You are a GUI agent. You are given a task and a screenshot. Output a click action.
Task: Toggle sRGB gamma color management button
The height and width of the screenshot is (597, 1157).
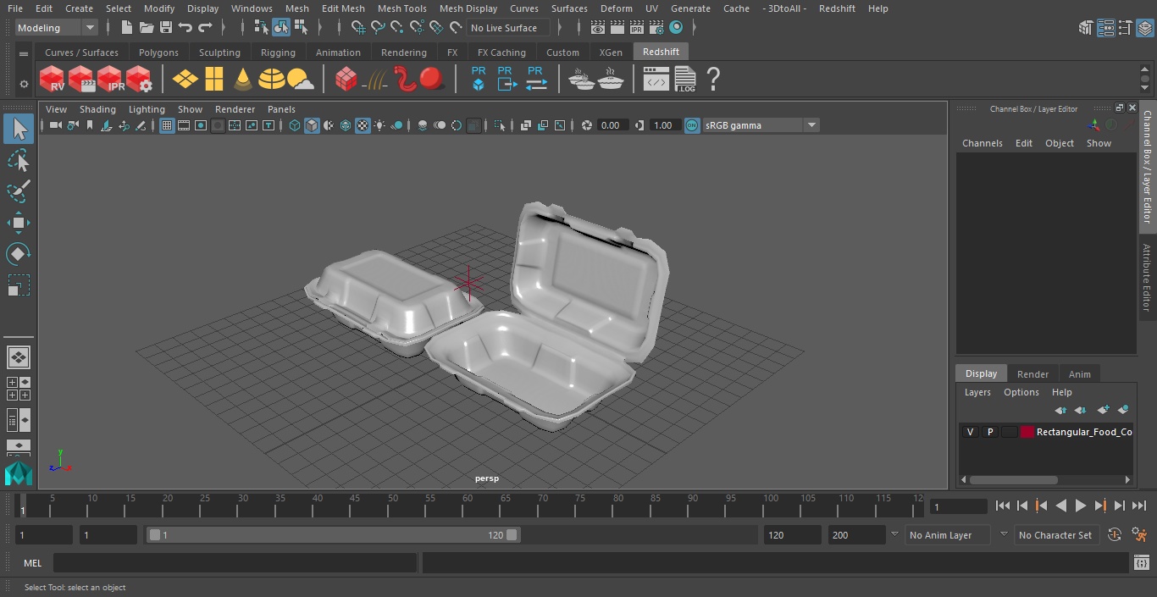click(692, 125)
